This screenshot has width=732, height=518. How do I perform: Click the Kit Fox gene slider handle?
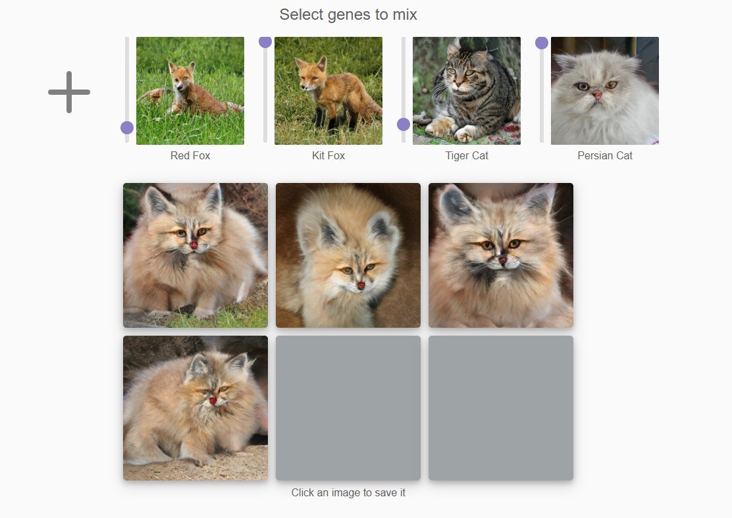pyautogui.click(x=265, y=41)
